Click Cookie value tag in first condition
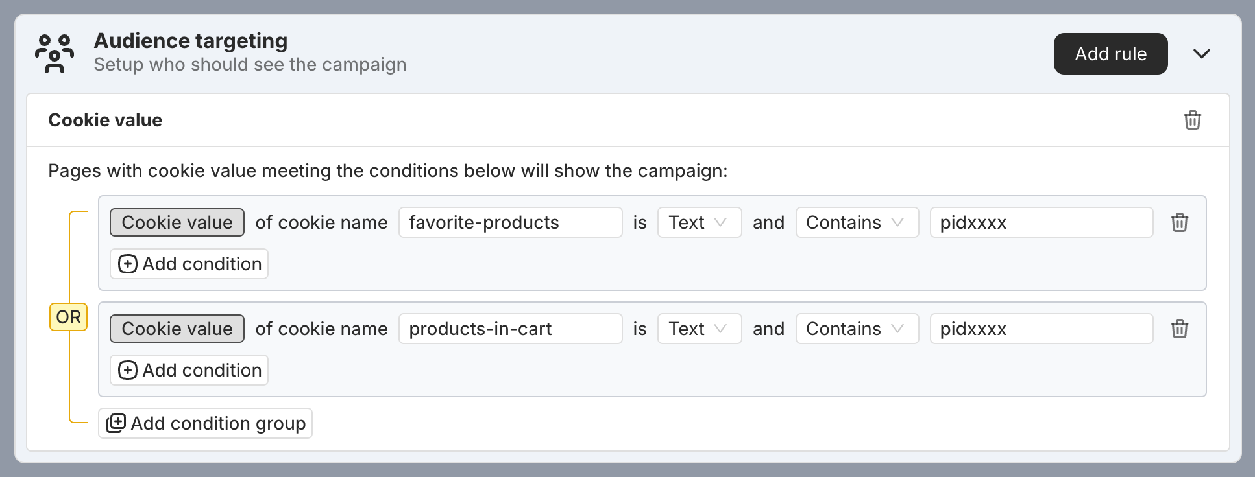1255x477 pixels. [x=177, y=222]
